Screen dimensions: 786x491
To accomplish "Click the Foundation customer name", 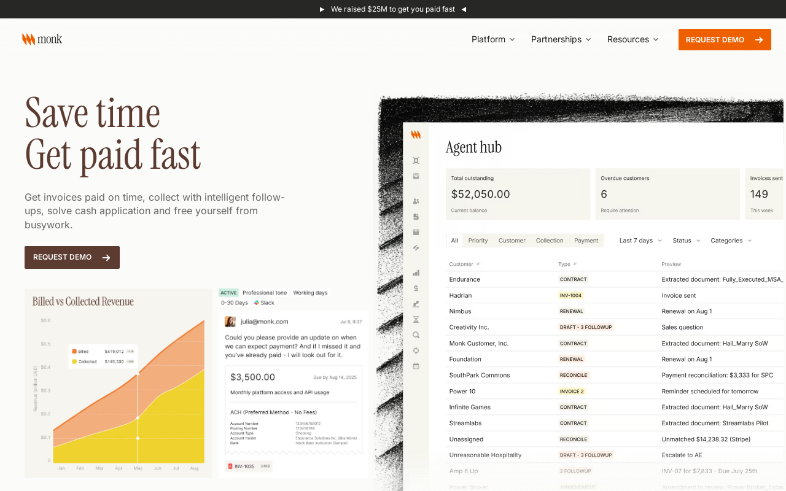I will (x=465, y=359).
